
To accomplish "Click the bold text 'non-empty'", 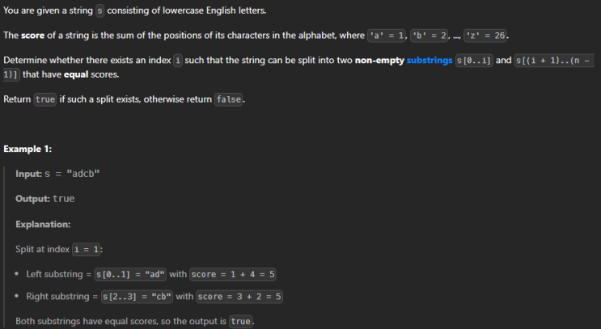I will click(x=379, y=61).
